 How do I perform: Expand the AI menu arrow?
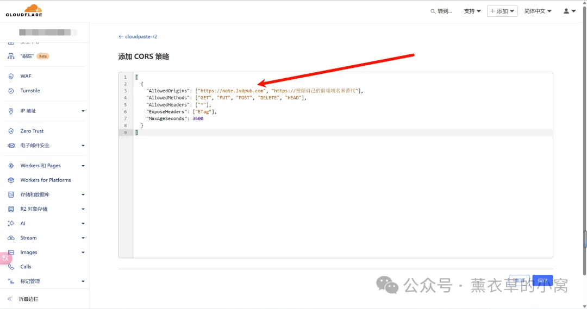click(83, 224)
